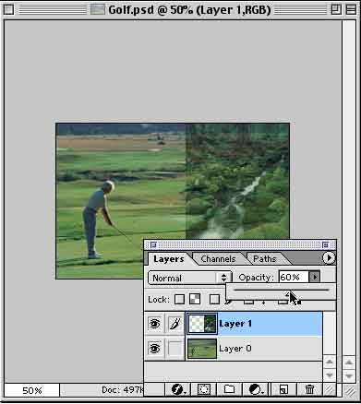Toggle the link box next to Layer 0

click(x=175, y=349)
